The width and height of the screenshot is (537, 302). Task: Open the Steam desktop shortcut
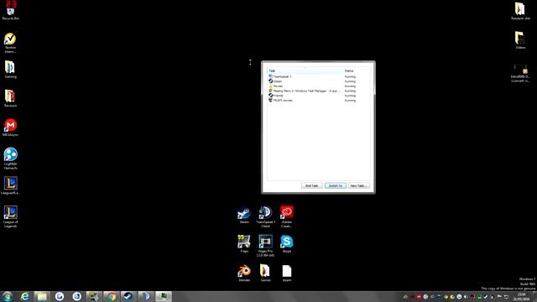click(244, 215)
